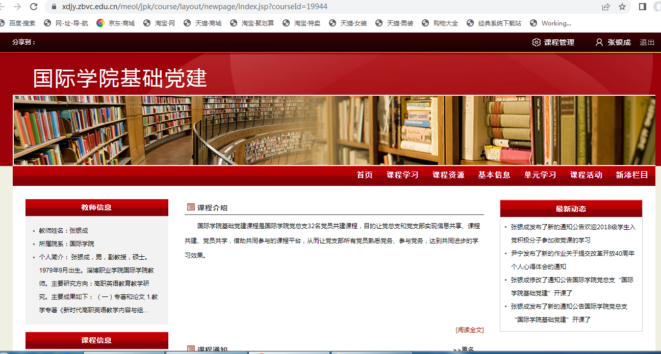
Task: Open 课程活动 from the navigation bar
Action: coord(586,175)
